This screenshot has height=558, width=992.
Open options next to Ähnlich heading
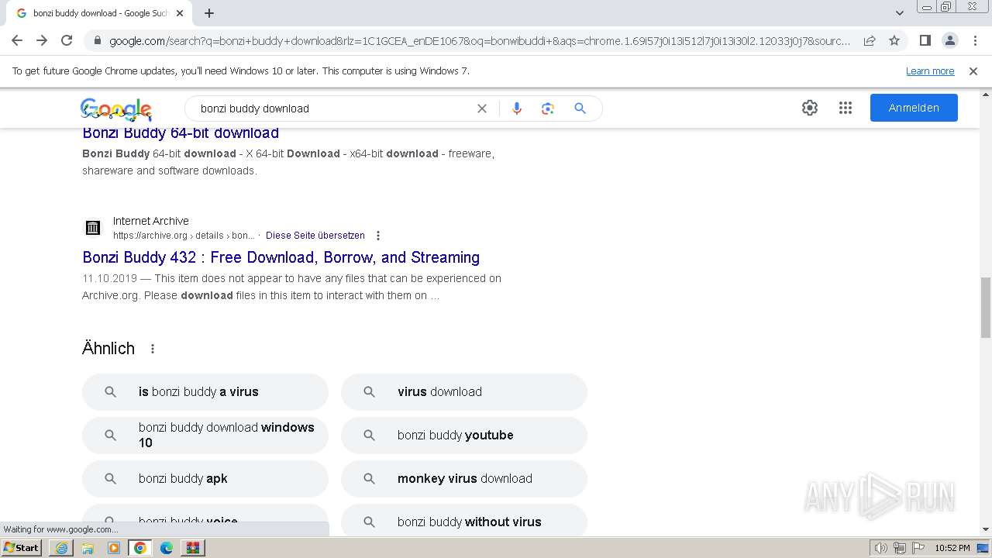pos(153,349)
